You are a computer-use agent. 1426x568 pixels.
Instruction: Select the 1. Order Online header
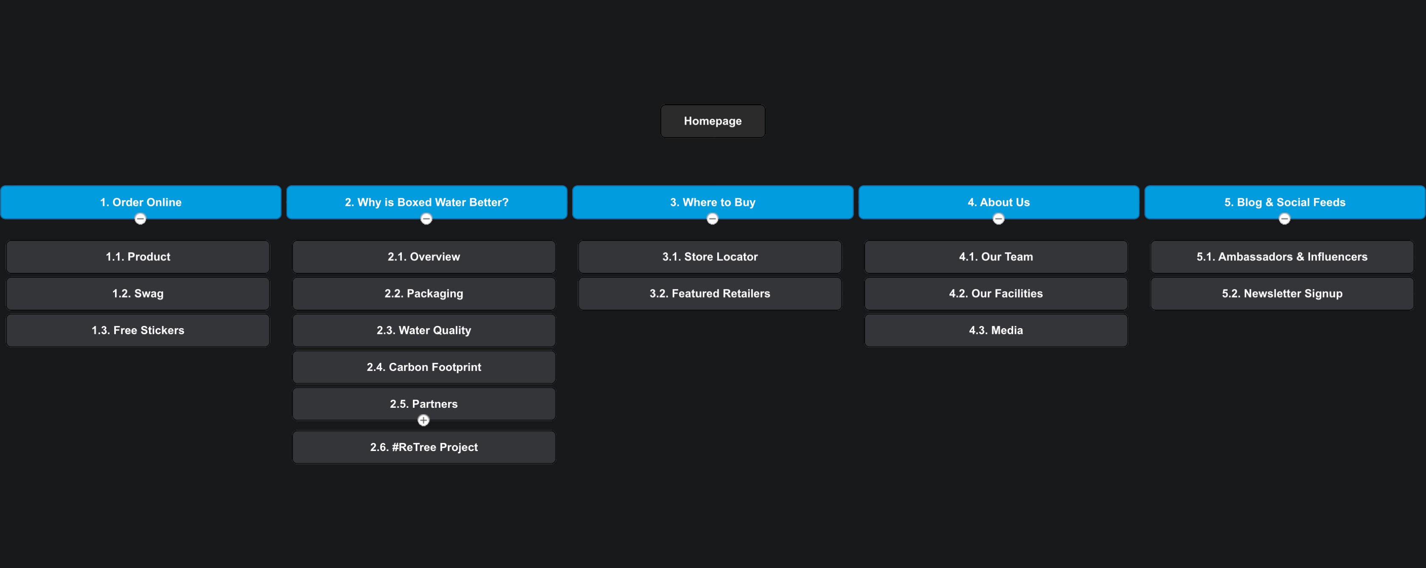tap(140, 203)
